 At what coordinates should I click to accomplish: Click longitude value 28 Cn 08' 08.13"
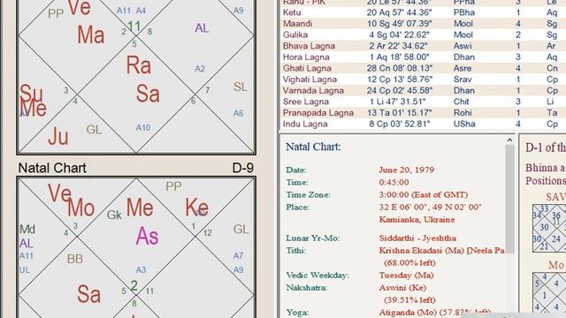[x=399, y=69]
